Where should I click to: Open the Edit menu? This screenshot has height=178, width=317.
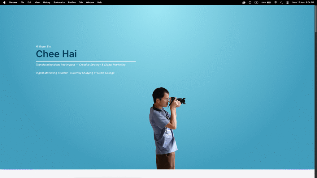coord(29,2)
